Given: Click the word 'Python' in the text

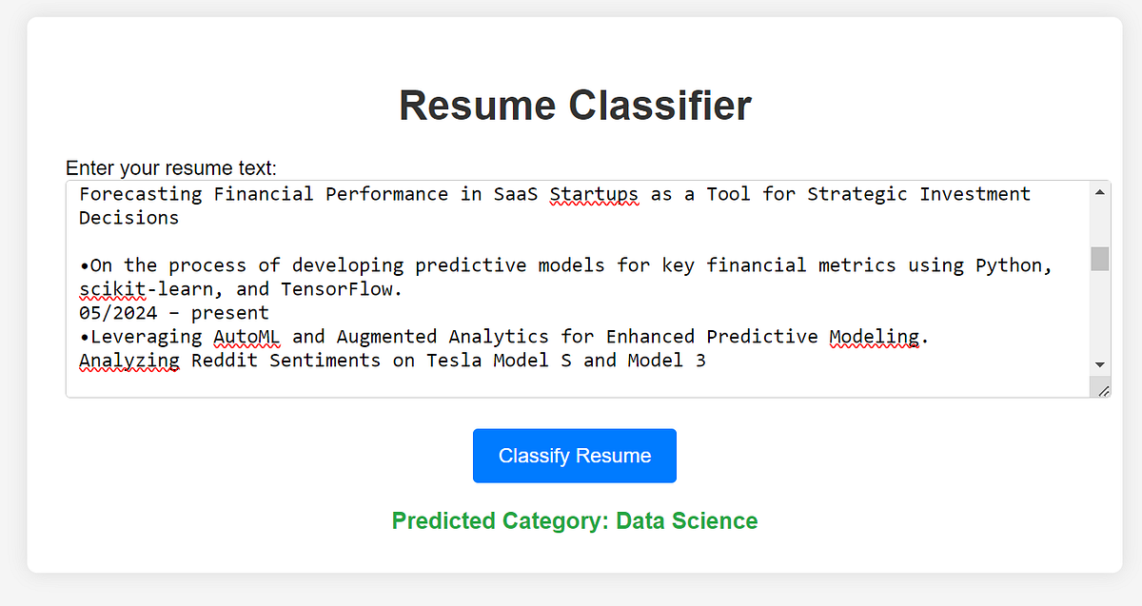Looking at the screenshot, I should point(1009,264).
